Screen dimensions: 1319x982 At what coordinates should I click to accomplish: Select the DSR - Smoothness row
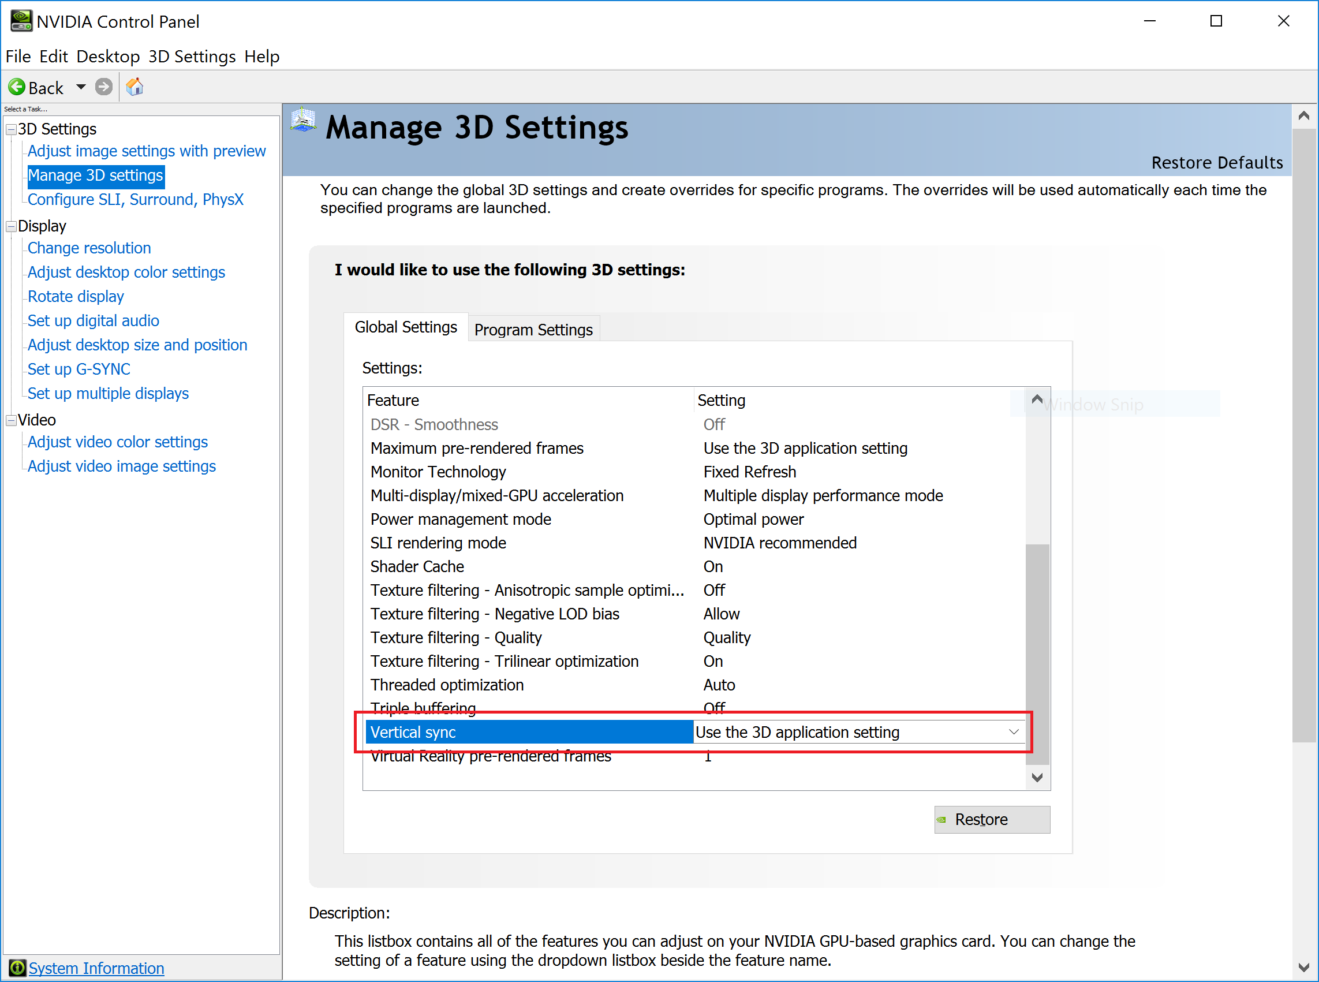coord(694,425)
